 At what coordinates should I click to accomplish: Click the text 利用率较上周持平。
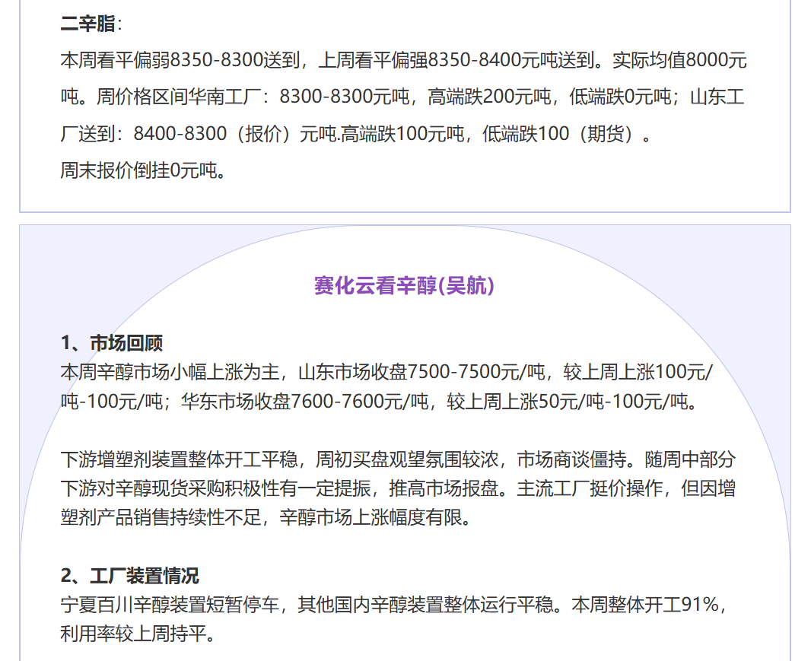point(138,634)
